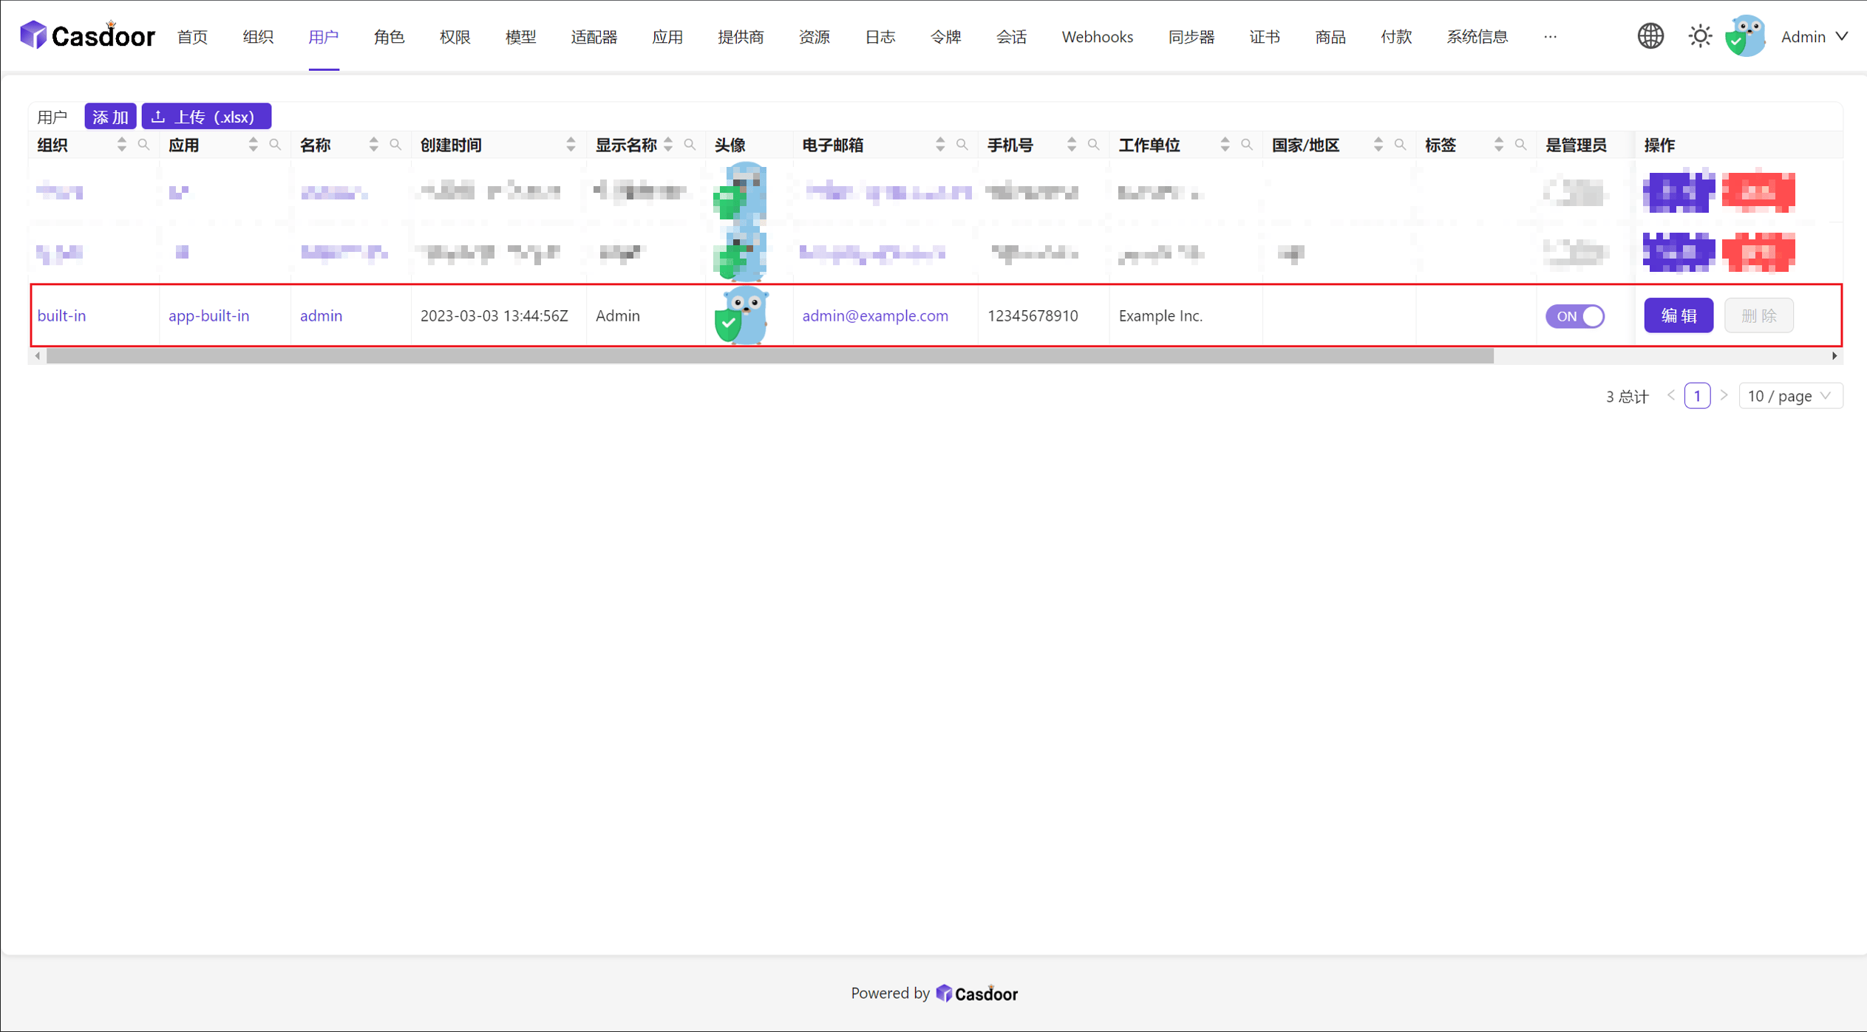Click the 2023-03-03 13:44:56Z timestamp
The image size is (1867, 1032).
pyautogui.click(x=494, y=315)
